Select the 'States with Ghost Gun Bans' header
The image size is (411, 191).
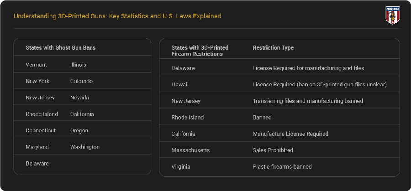[60, 47]
